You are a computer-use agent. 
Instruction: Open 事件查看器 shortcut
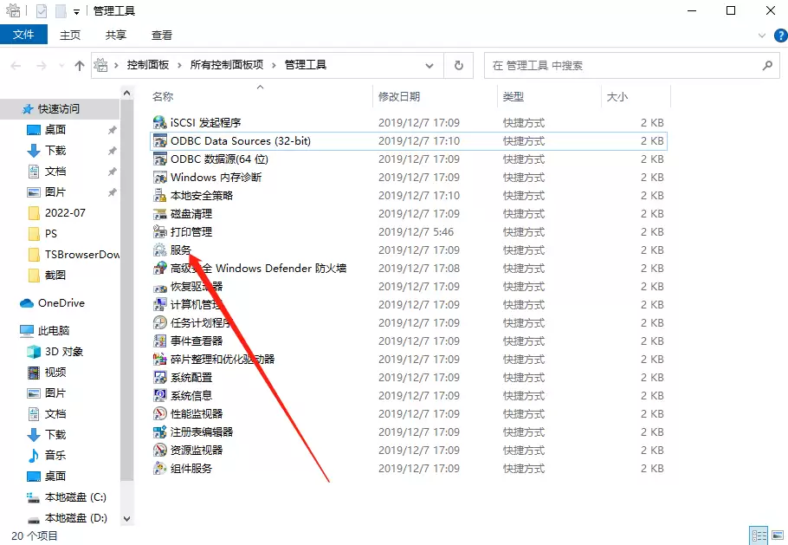click(191, 341)
